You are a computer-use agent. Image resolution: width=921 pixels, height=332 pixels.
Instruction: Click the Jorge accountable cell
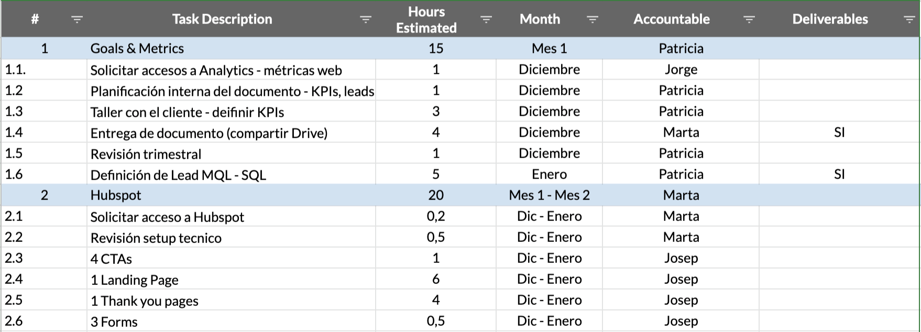[681, 70]
